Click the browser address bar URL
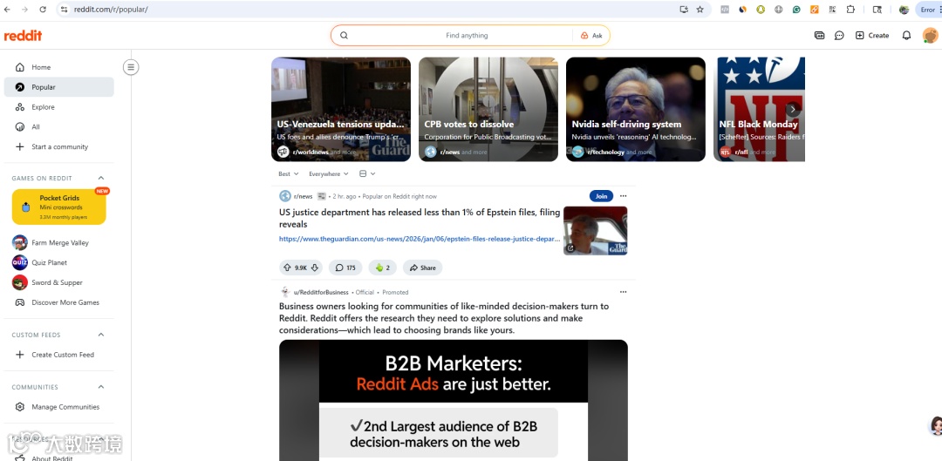This screenshot has height=461, width=942. 111,10
